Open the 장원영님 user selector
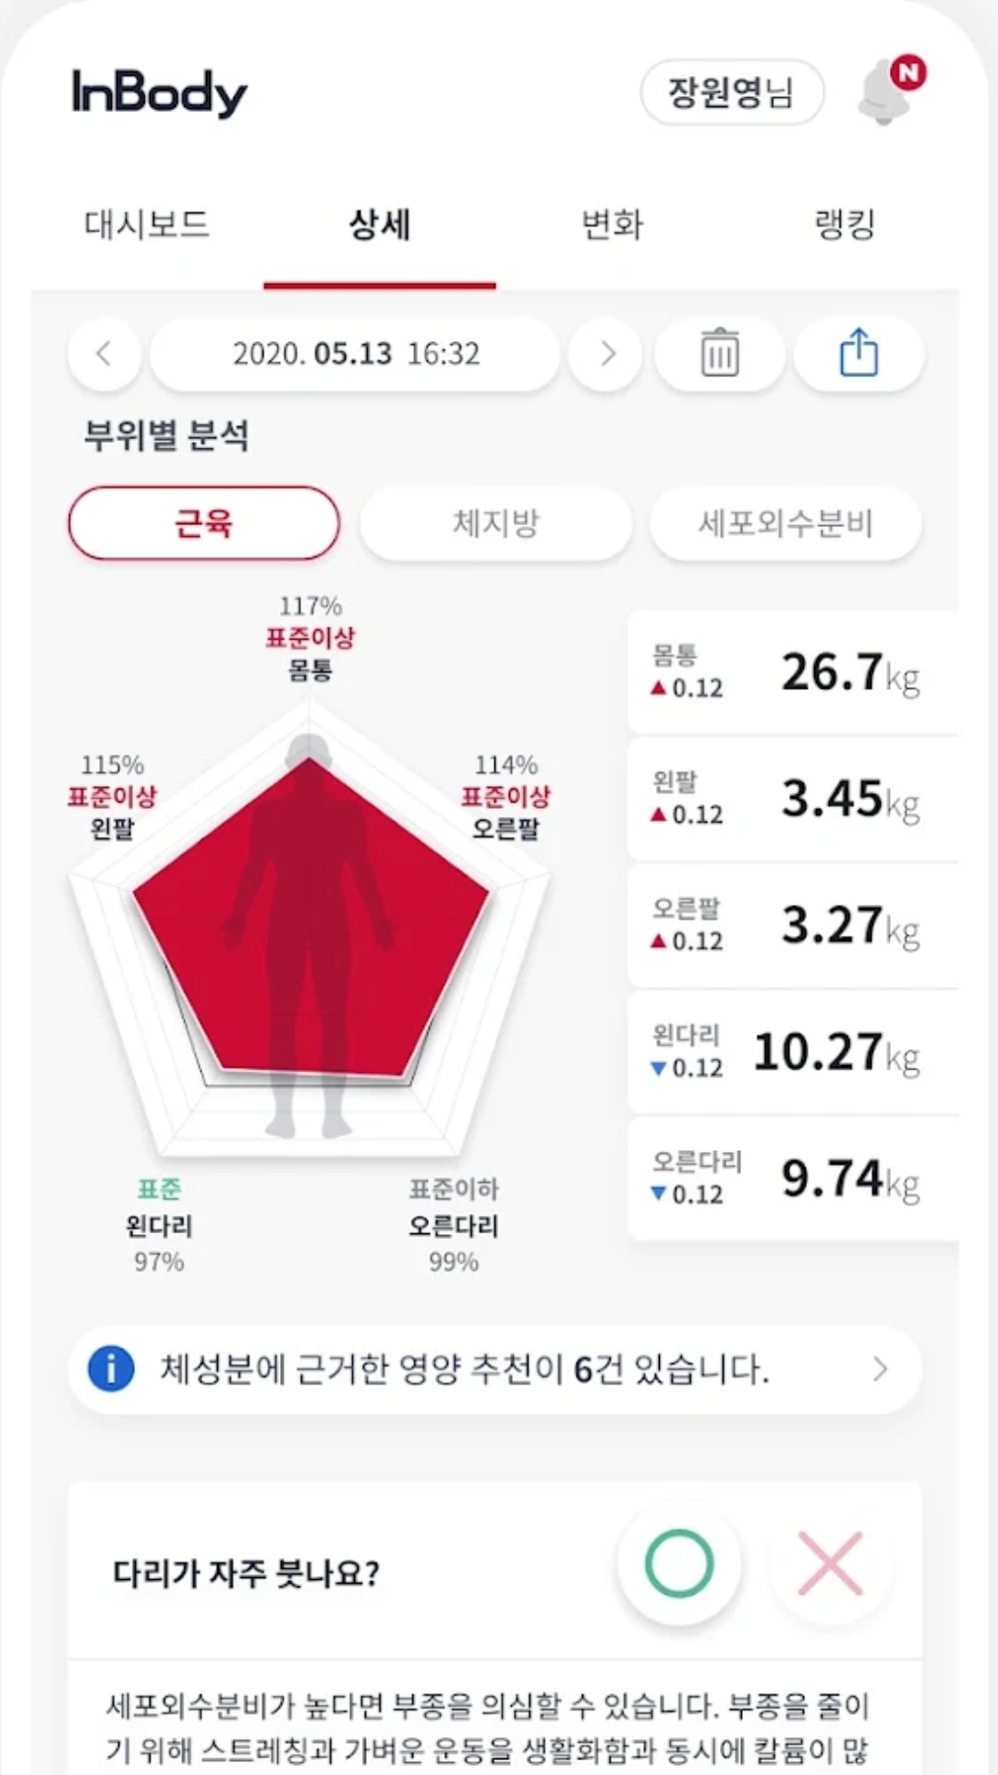Viewport: 998px width, 1775px height. 731,92
